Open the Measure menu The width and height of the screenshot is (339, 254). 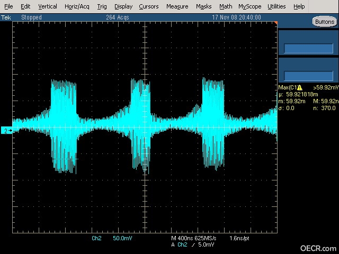click(177, 6)
